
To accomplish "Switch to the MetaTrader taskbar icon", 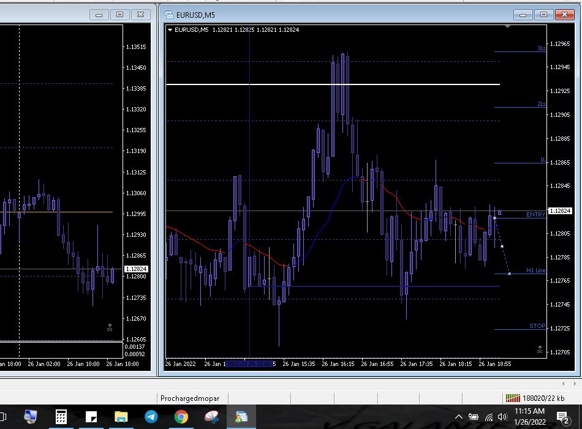I will [x=241, y=417].
